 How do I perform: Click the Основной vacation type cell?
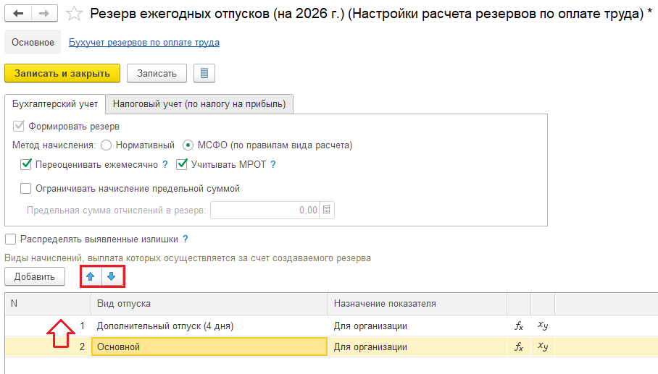click(x=210, y=347)
